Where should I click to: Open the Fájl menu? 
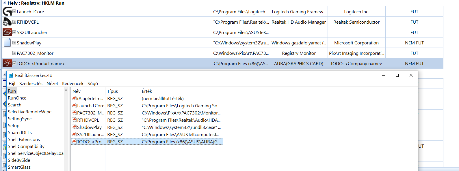(12, 84)
